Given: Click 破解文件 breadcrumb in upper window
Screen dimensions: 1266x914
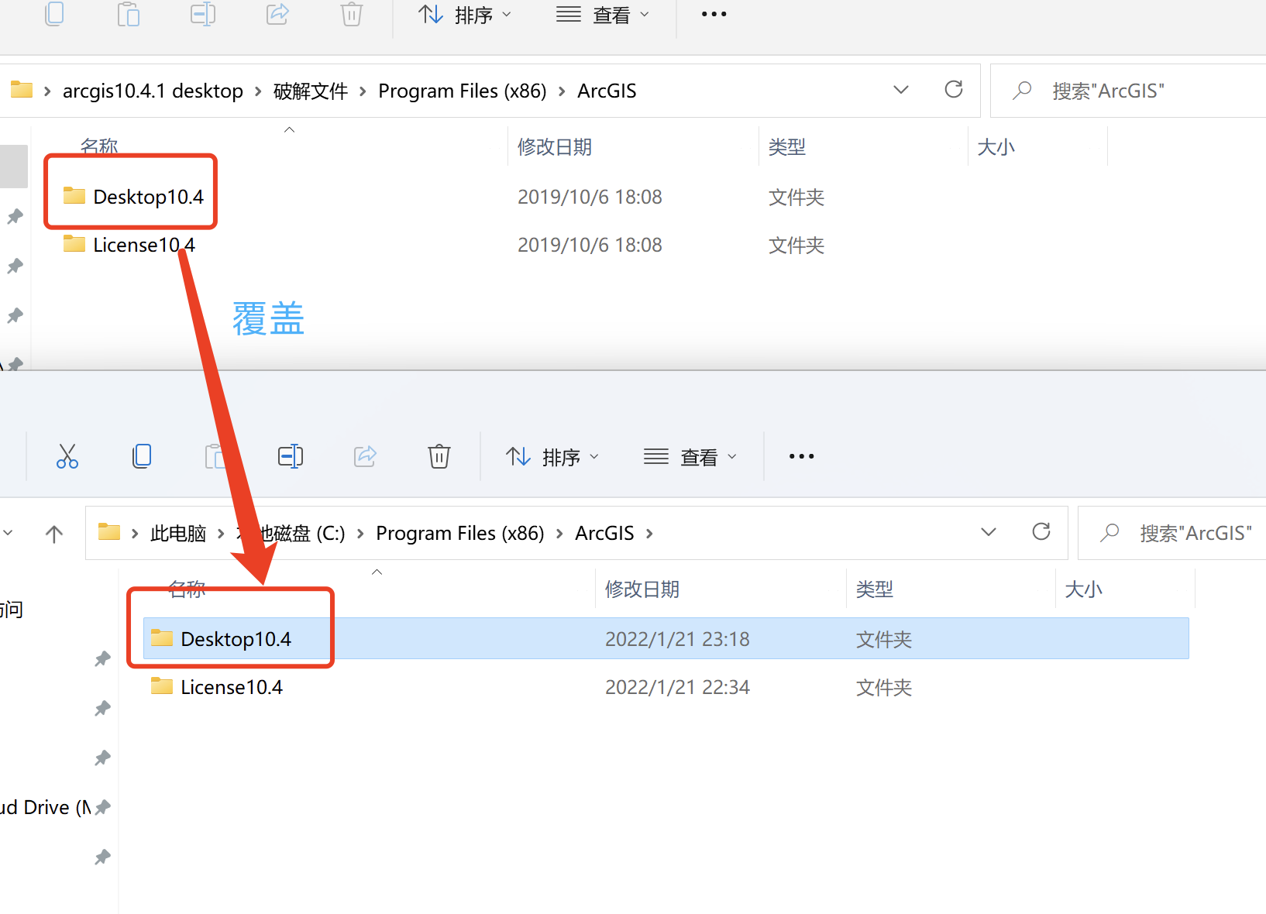Looking at the screenshot, I should pyautogui.click(x=311, y=91).
